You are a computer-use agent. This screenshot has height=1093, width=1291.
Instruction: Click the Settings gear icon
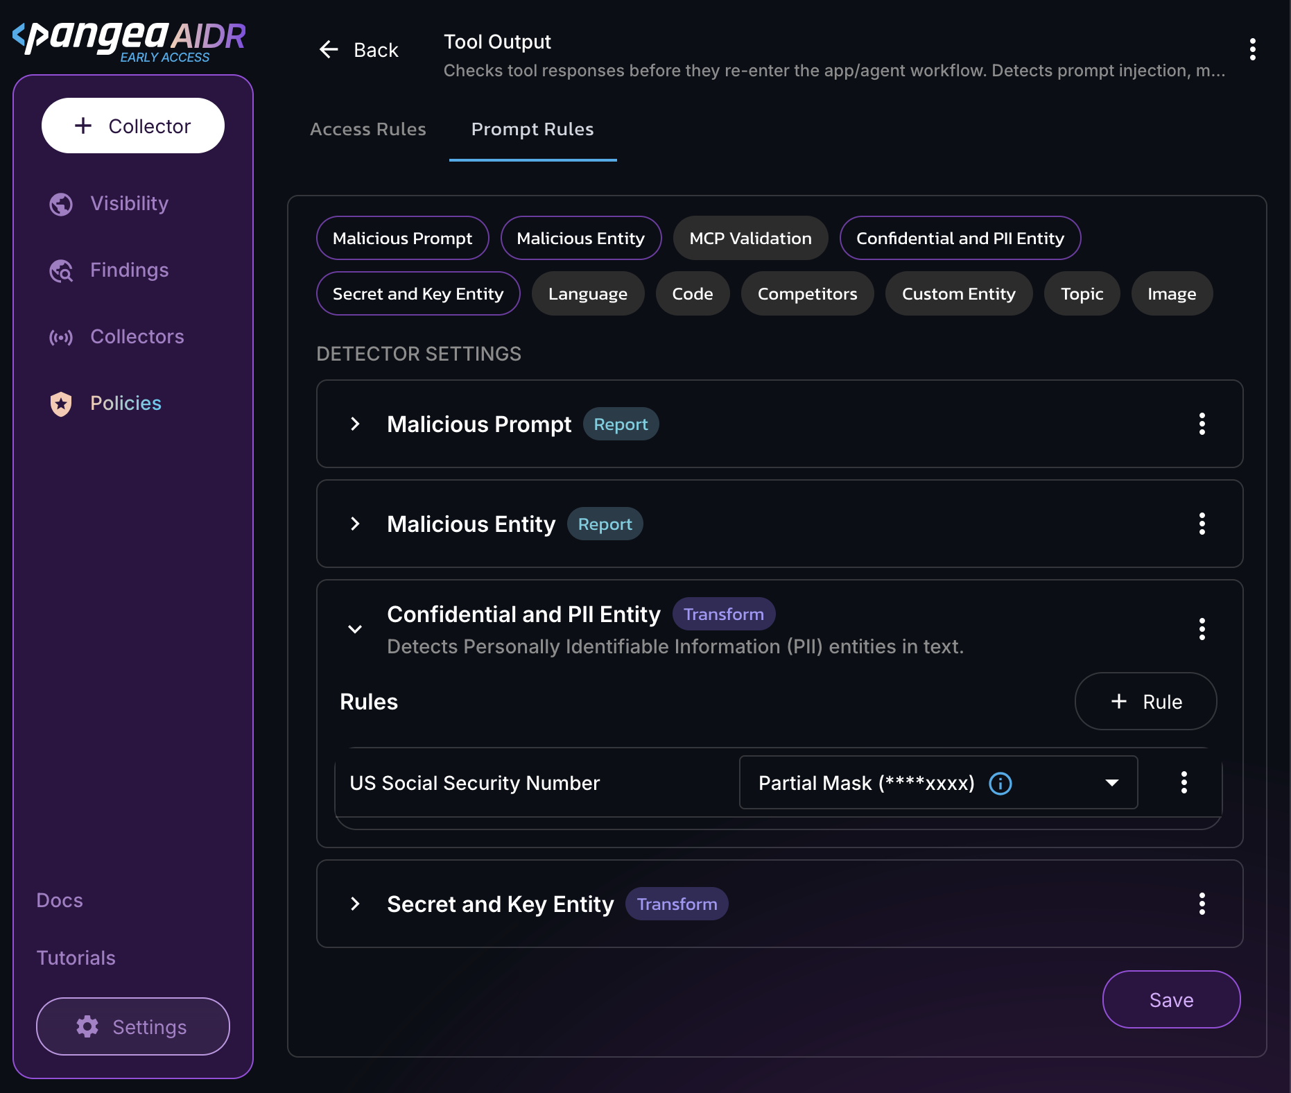87,1026
